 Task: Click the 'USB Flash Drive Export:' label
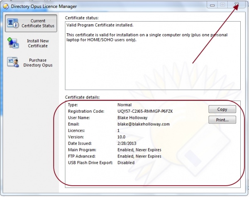[90, 163]
